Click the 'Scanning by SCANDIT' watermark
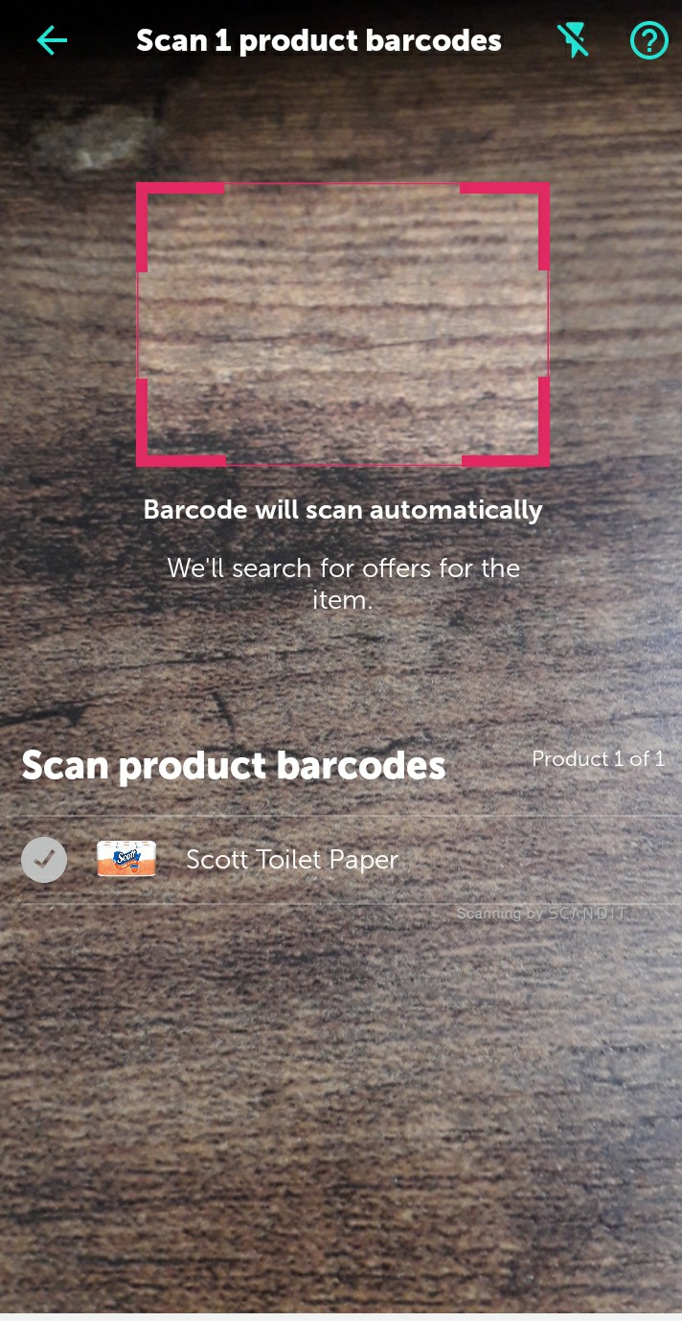 (542, 914)
